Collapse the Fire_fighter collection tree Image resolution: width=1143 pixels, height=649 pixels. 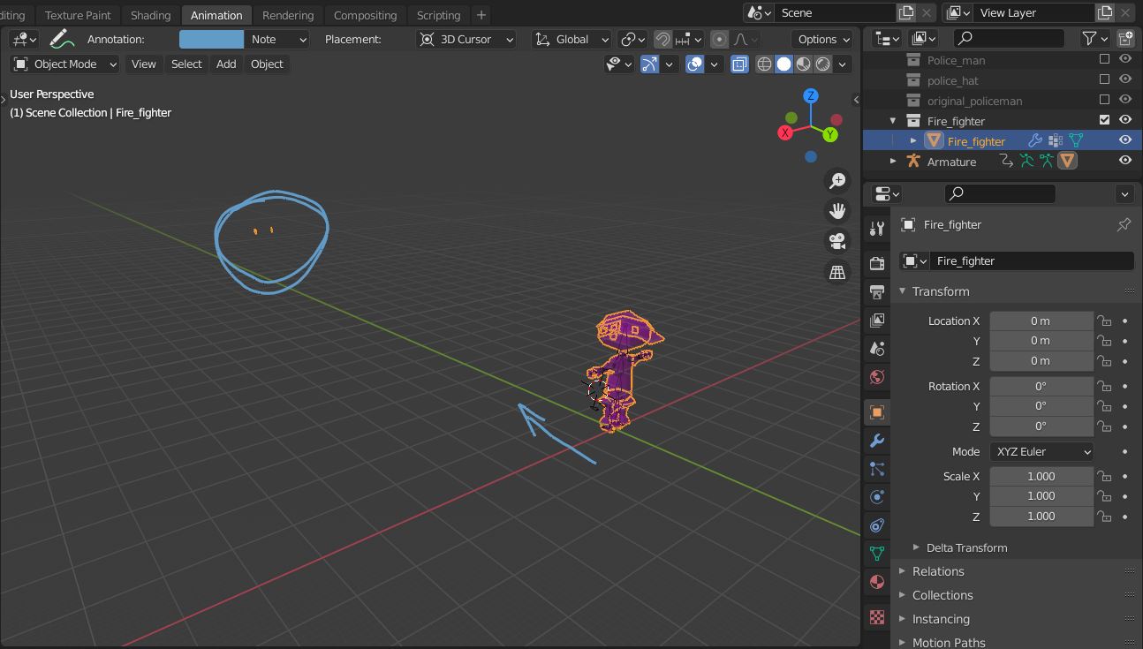893,120
